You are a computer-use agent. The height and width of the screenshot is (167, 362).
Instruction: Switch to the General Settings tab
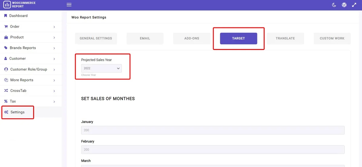[x=96, y=39]
